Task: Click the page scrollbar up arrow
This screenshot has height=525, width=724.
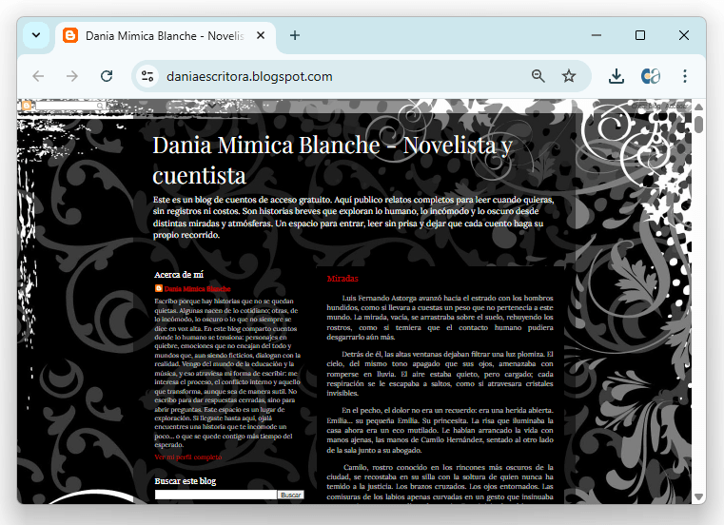Action: [x=698, y=107]
